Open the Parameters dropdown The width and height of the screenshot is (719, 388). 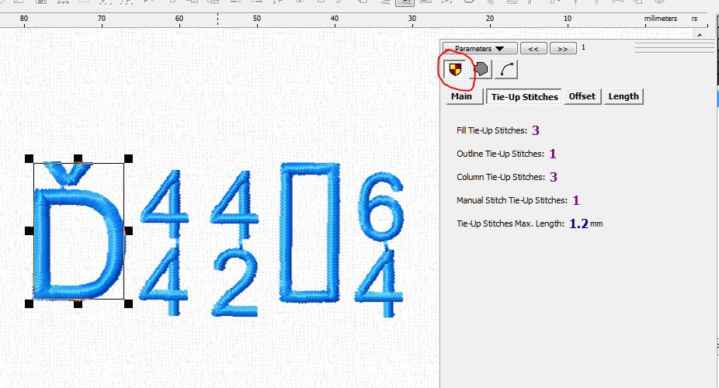(x=479, y=48)
